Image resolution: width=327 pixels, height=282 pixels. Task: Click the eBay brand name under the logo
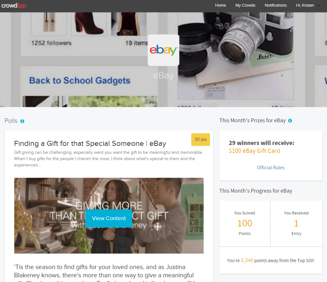tap(163, 76)
